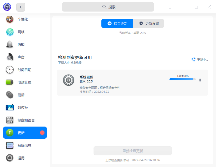Click the 版本: 20.5 text
This screenshot has height=167, width=216.
pos(86,81)
